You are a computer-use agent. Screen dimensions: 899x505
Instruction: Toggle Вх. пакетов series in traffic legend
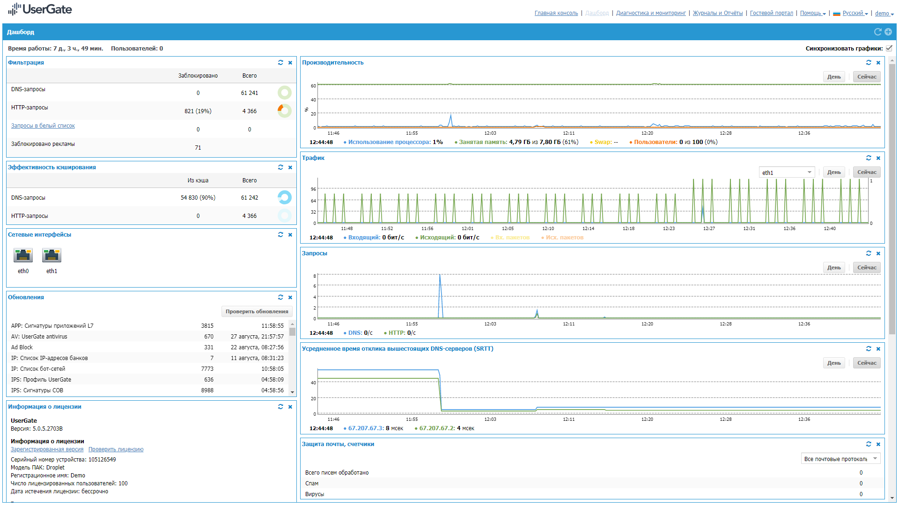coord(512,238)
